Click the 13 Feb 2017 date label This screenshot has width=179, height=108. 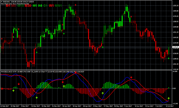pos(5,106)
